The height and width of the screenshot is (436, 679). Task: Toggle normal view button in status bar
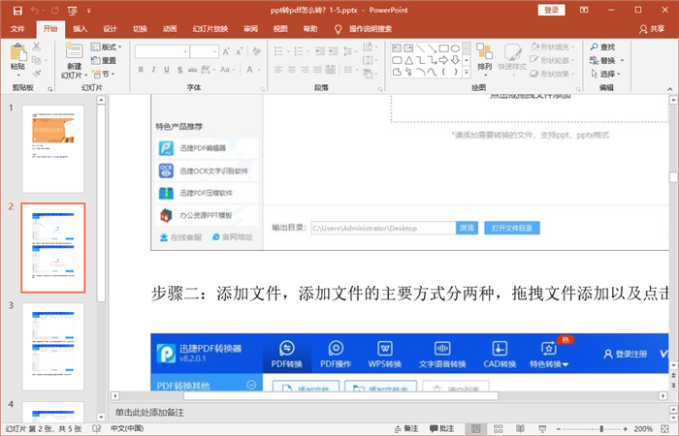(x=476, y=428)
